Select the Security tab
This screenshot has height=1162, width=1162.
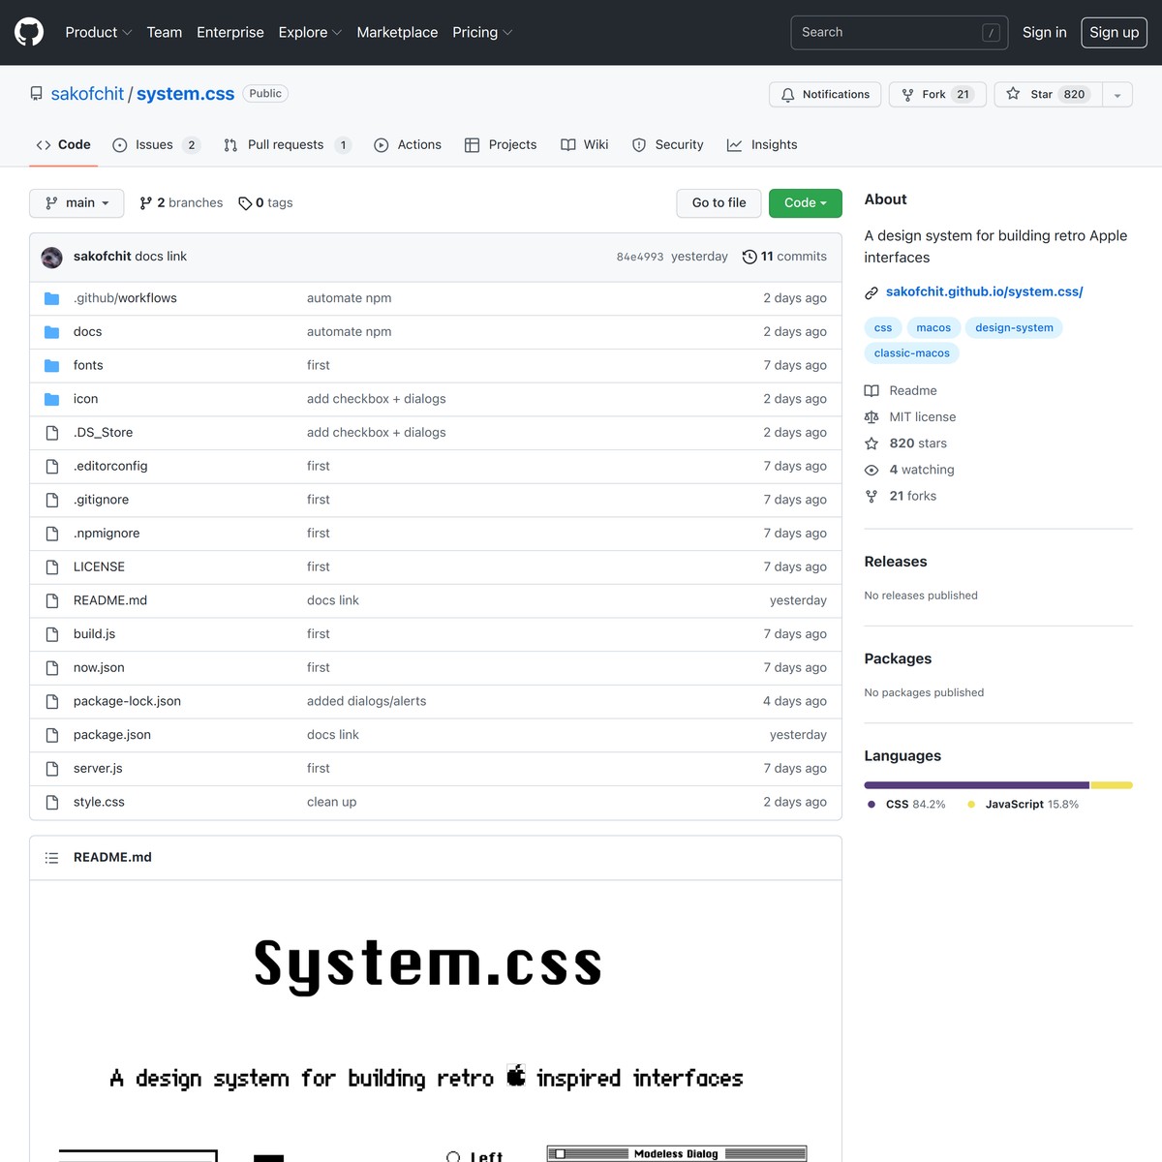coord(667,144)
